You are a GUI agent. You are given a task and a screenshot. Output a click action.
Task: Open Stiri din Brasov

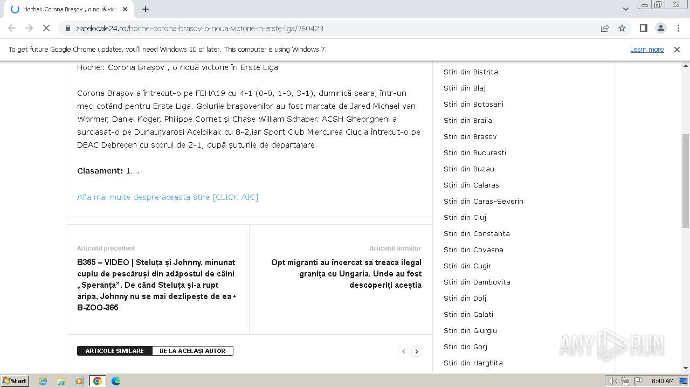(x=470, y=136)
